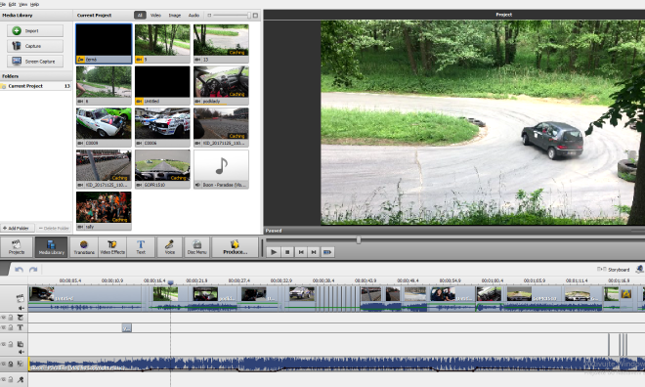Toggle eye visibility on the overlay track
This screenshot has height=387, width=645.
3,344
